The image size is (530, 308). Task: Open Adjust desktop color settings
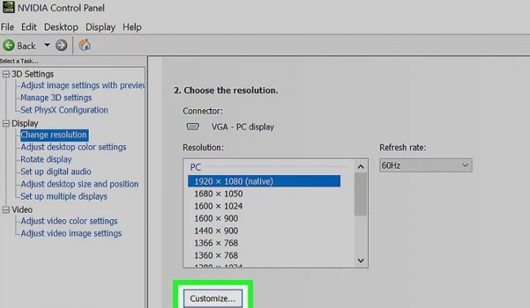[73, 147]
